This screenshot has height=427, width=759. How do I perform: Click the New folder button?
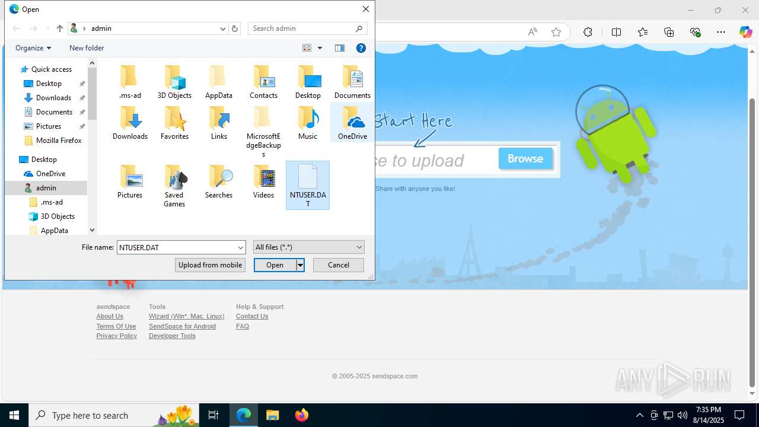(x=87, y=48)
